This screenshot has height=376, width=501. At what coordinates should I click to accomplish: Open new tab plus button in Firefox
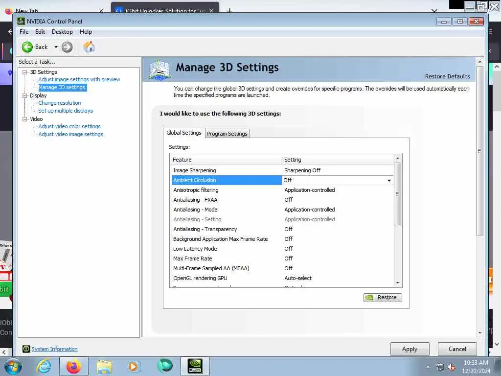tap(229, 11)
